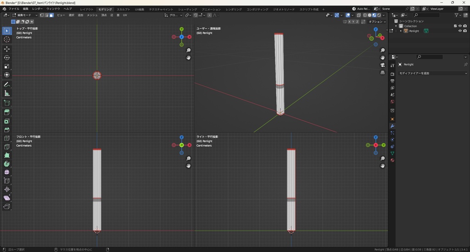Select the Scale tool
Viewport: 470px width, 252px height.
(x=7, y=66)
